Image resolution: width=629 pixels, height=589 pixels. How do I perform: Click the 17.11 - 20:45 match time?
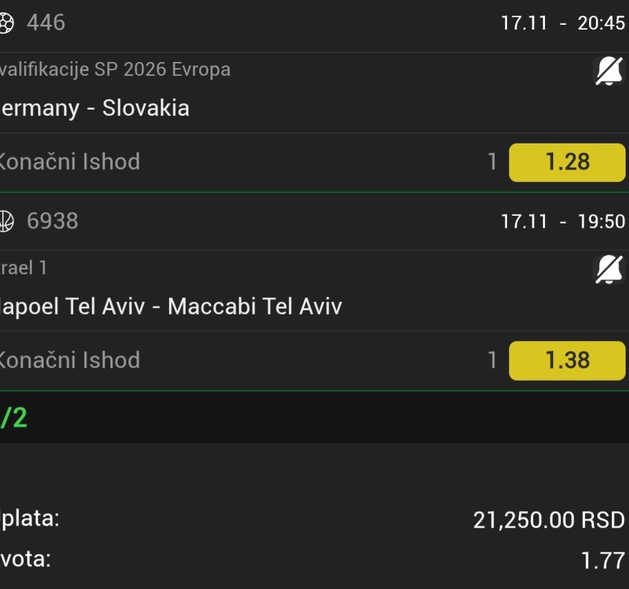pyautogui.click(x=563, y=23)
